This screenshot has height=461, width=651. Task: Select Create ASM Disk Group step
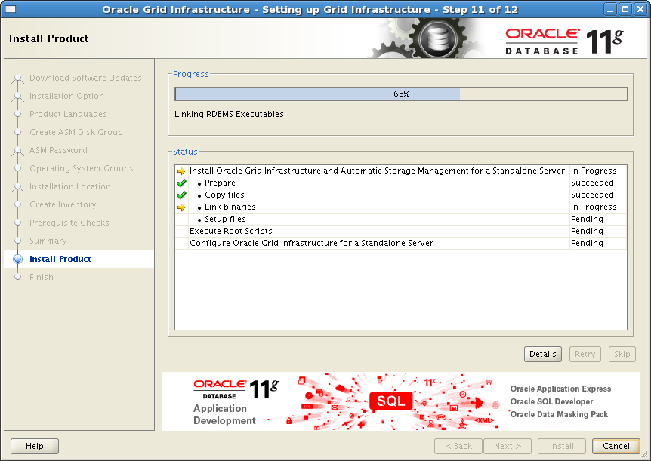76,132
